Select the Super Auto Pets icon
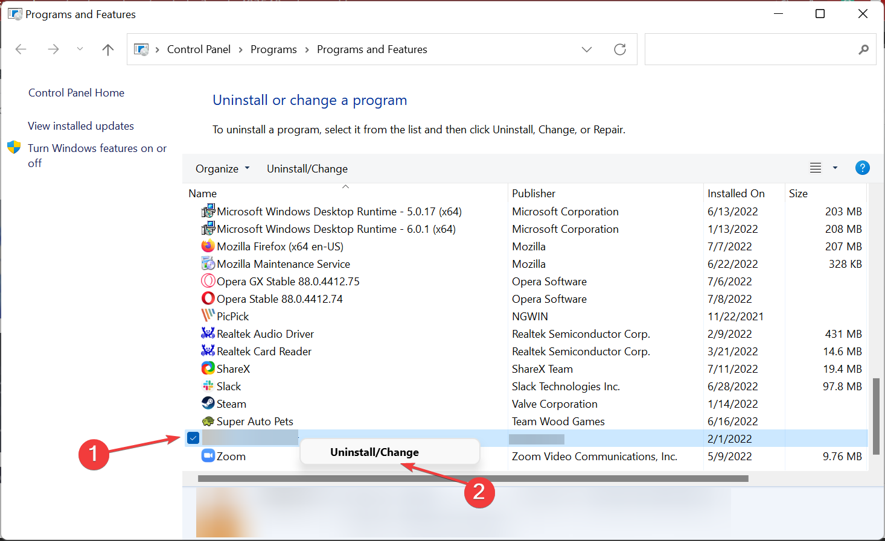885x541 pixels. click(x=208, y=421)
